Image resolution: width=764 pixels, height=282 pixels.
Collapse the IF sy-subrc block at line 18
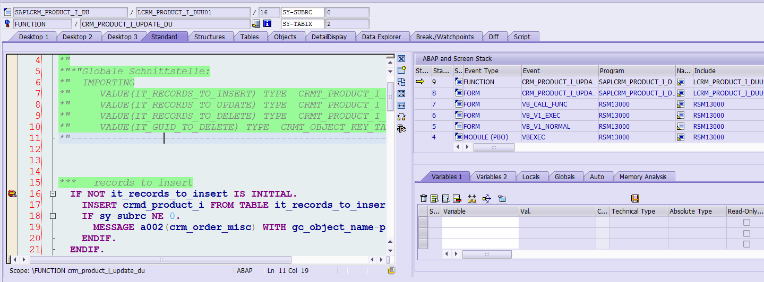point(53,216)
